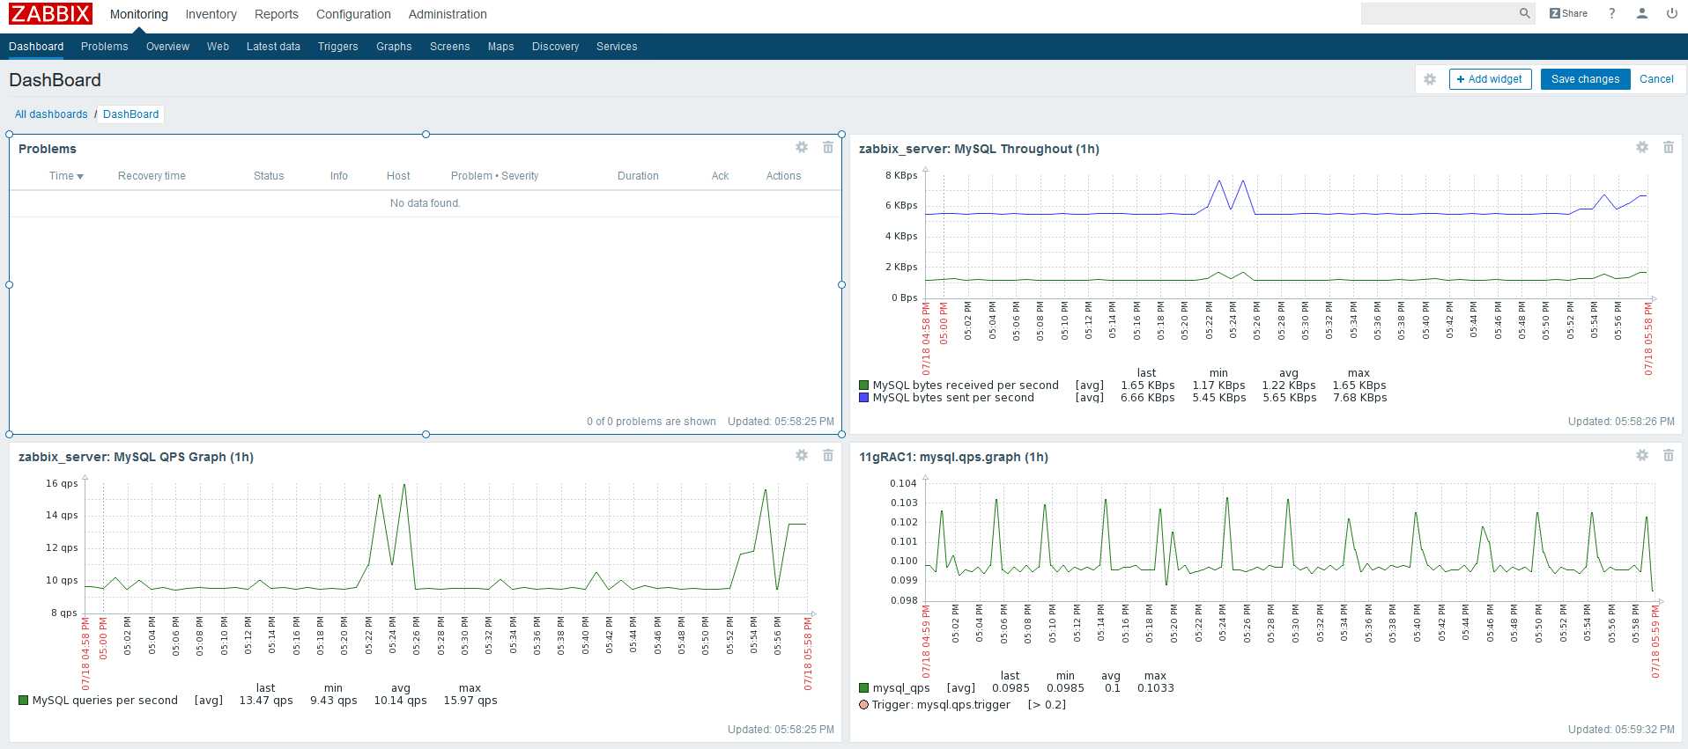This screenshot has height=749, width=1688.
Task: Click the DashBoard breadcrumb link
Action: click(130, 114)
